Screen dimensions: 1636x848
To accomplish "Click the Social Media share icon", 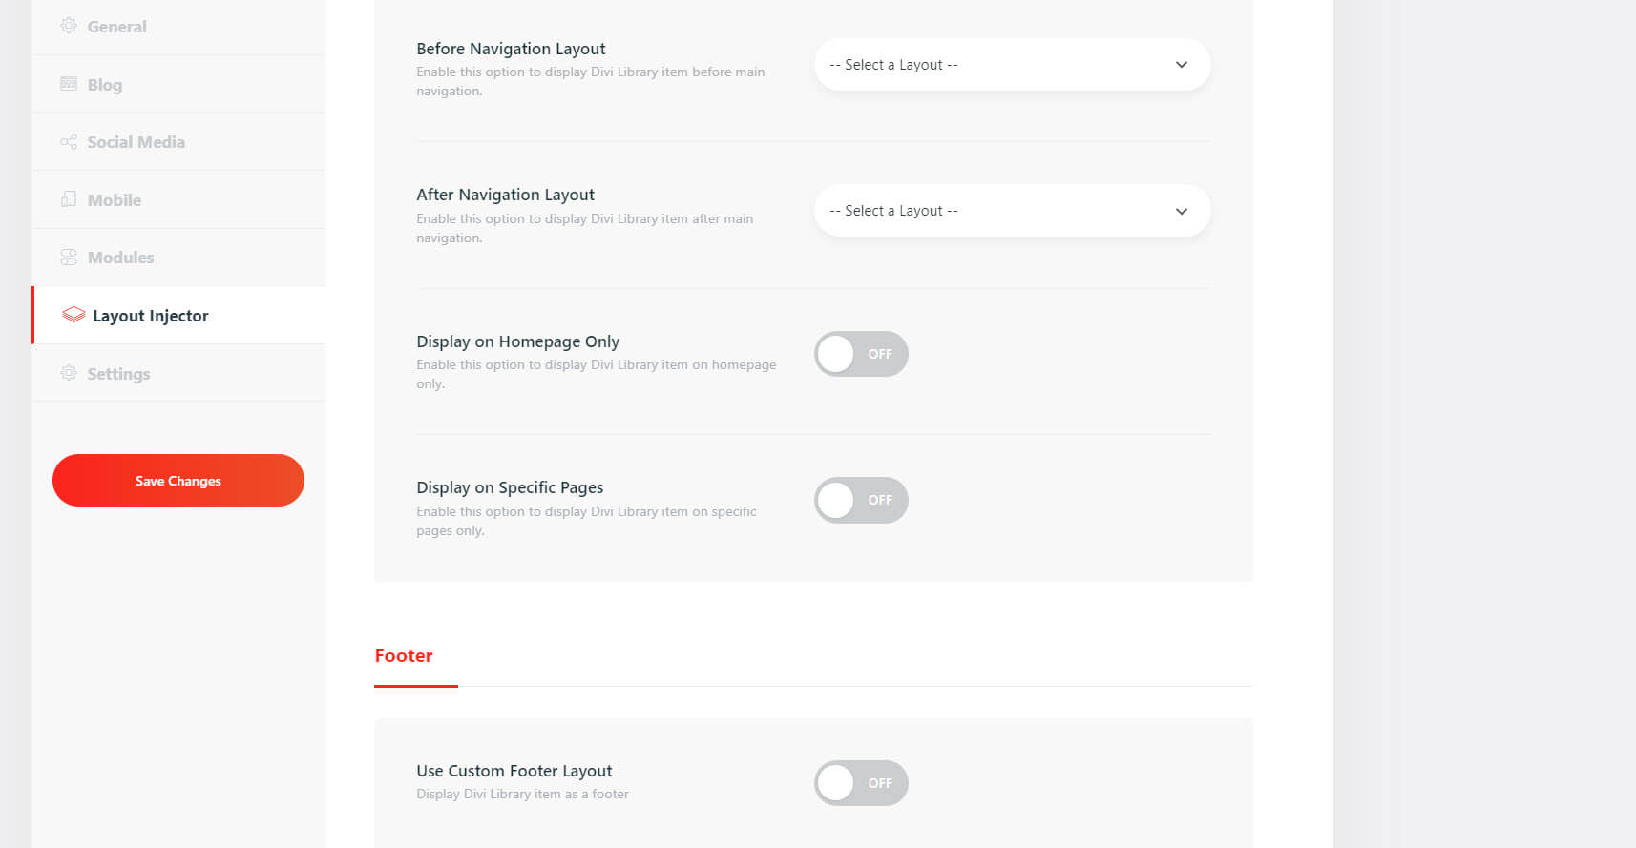I will [69, 142].
